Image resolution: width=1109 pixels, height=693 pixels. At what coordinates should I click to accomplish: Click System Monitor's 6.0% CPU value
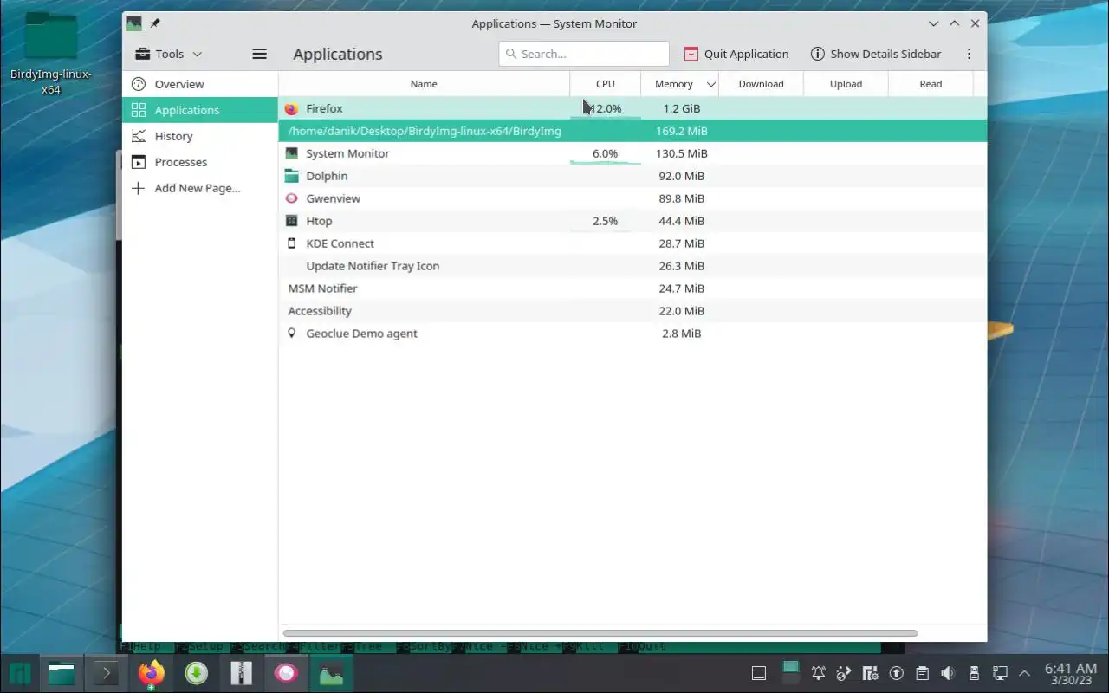click(605, 153)
